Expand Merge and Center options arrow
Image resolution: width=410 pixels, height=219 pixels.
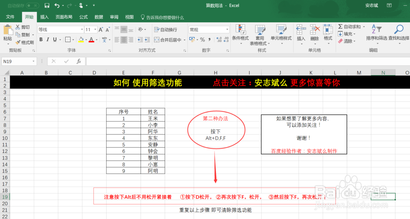pyautogui.click(x=184, y=40)
